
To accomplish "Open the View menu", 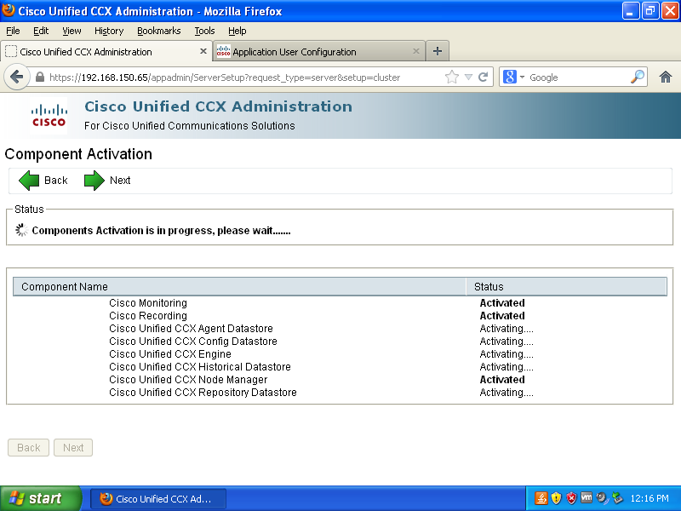I will 72,31.
